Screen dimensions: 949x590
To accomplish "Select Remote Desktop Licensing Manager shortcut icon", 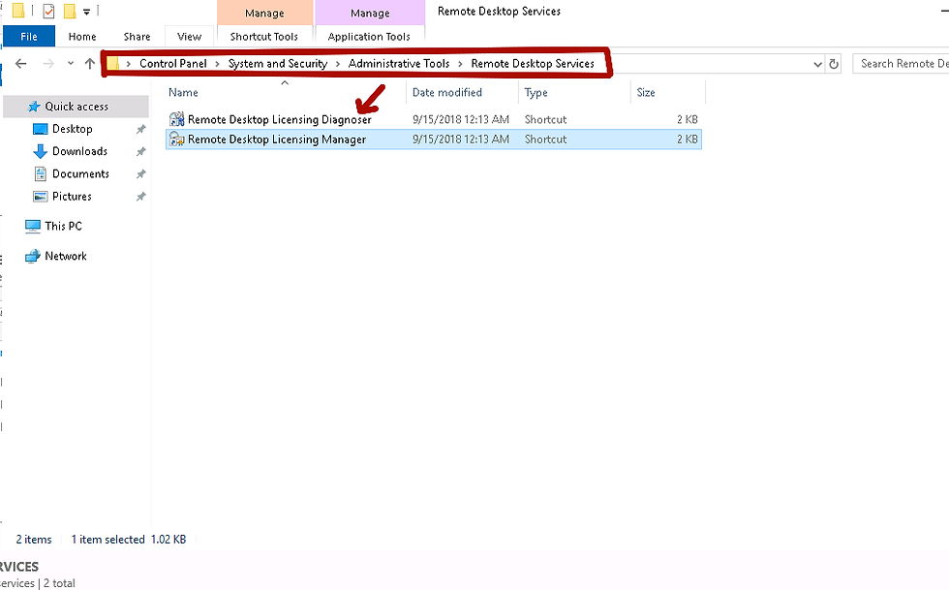I will coord(176,140).
